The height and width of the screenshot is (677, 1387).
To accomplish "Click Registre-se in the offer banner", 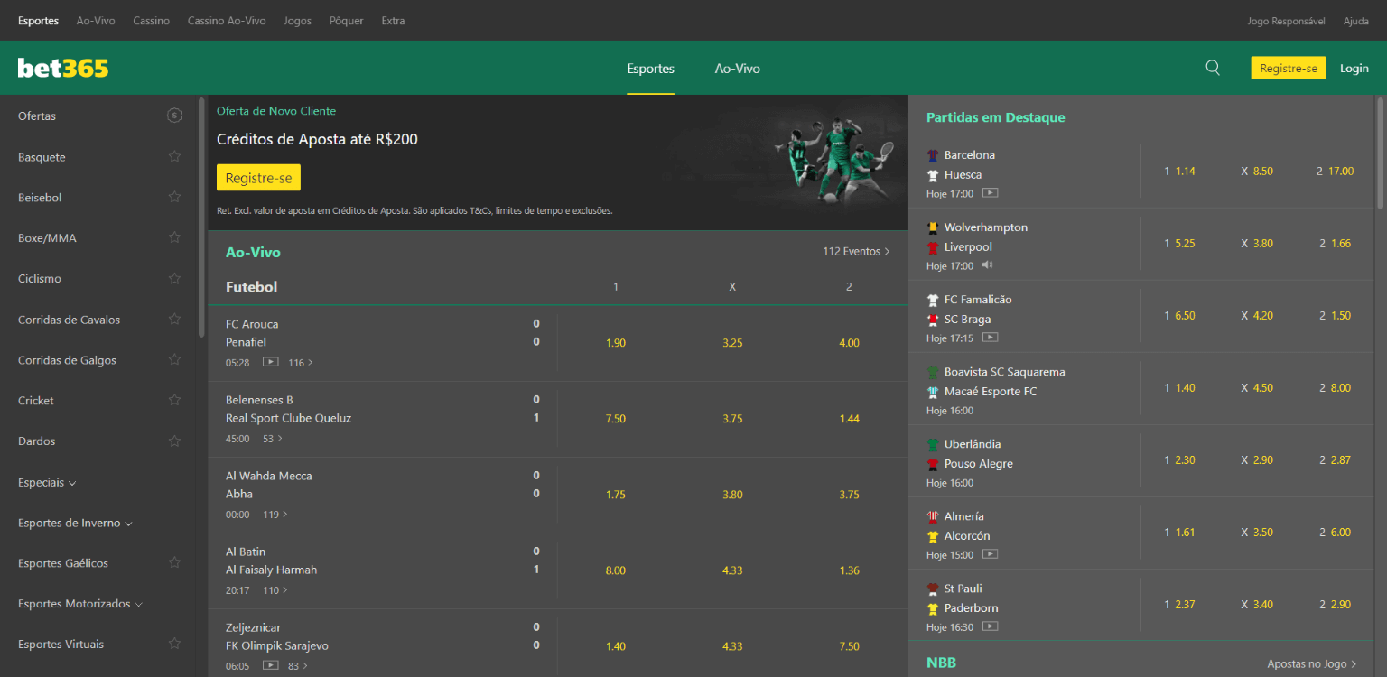I will click(x=258, y=178).
